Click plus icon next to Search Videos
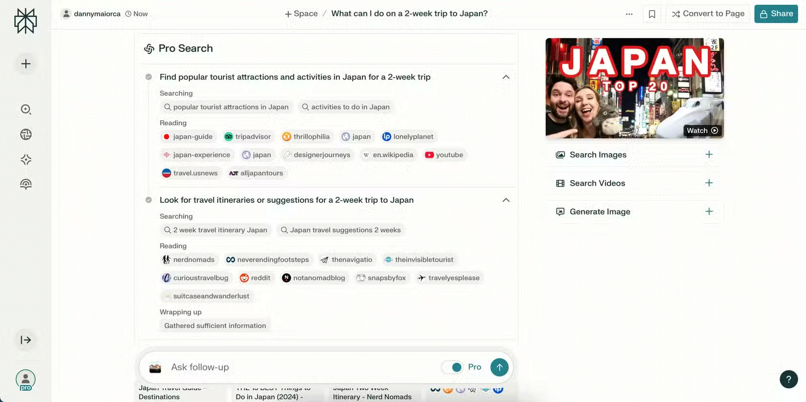This screenshot has width=806, height=402. click(709, 183)
